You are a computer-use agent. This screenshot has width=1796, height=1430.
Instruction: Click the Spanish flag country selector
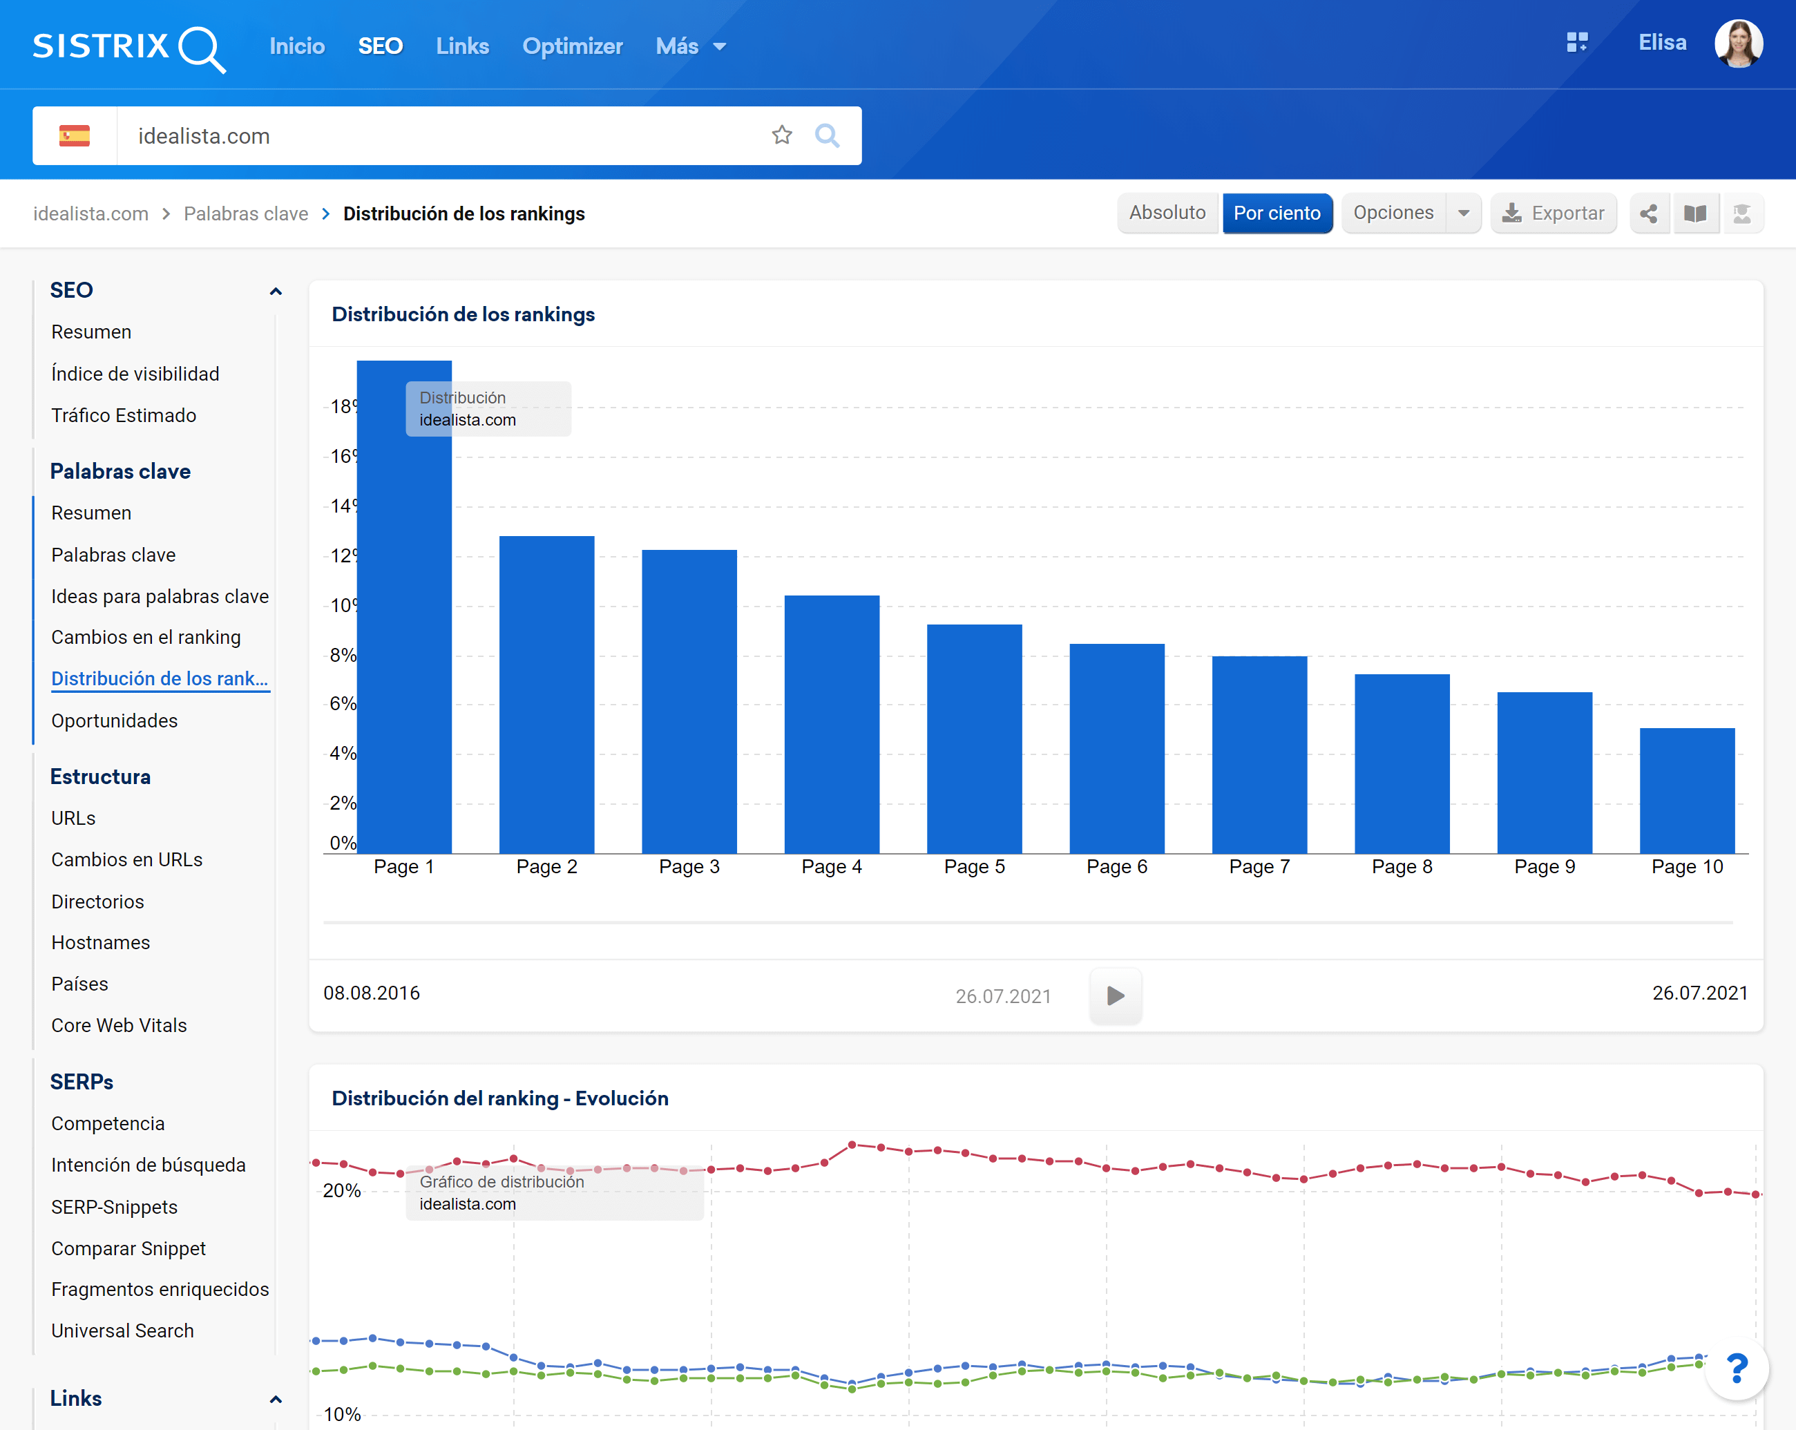pyautogui.click(x=74, y=136)
